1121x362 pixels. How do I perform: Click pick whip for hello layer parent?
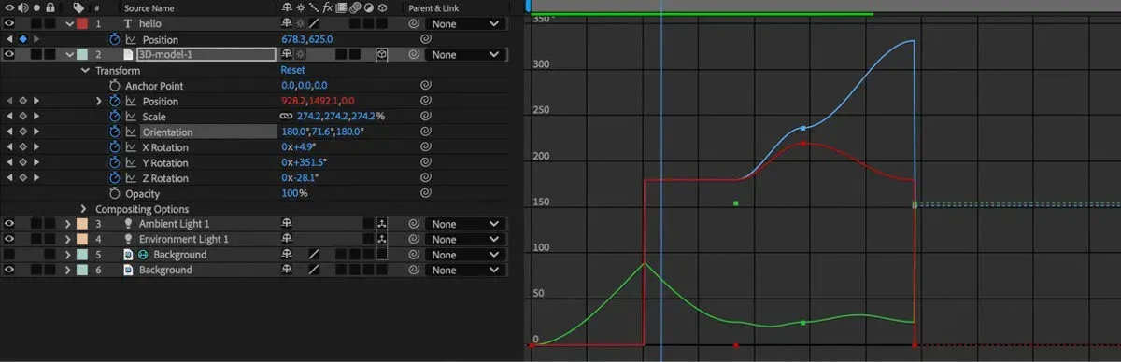413,23
